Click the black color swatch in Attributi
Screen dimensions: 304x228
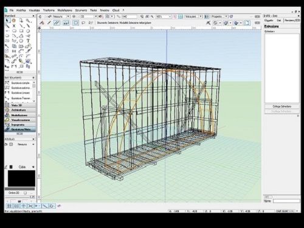[x=21, y=178]
